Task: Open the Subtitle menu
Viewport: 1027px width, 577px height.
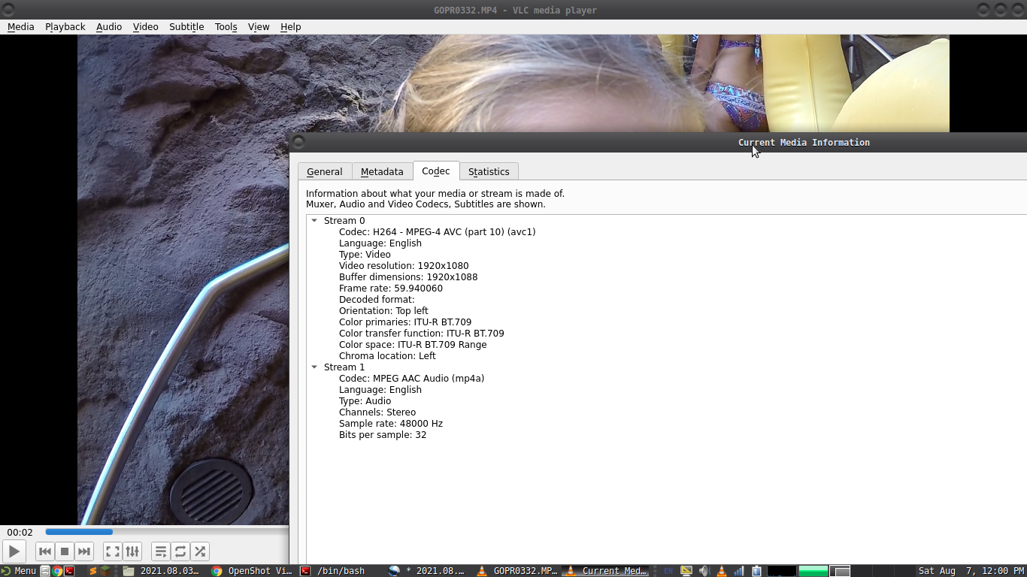Action: click(186, 26)
